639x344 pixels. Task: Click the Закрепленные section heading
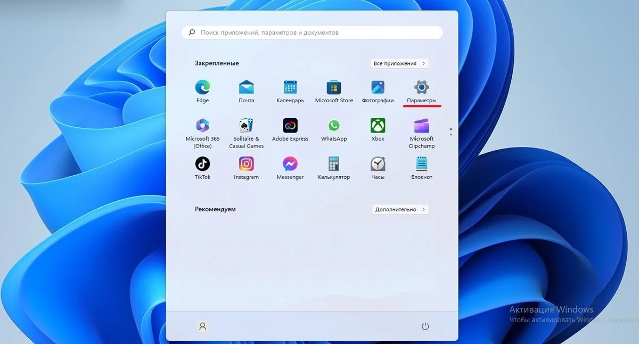pos(217,63)
